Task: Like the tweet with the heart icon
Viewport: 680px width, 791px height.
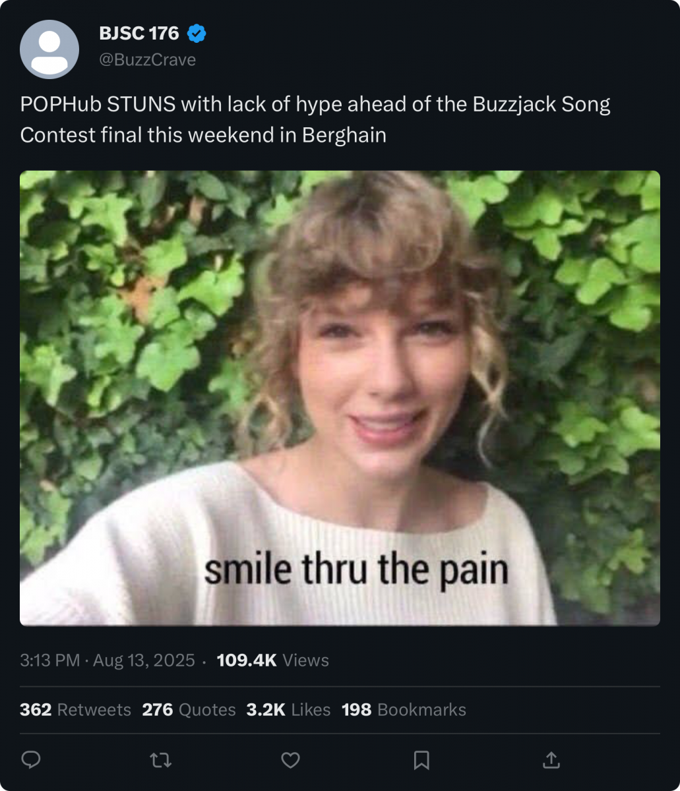Action: 291,761
